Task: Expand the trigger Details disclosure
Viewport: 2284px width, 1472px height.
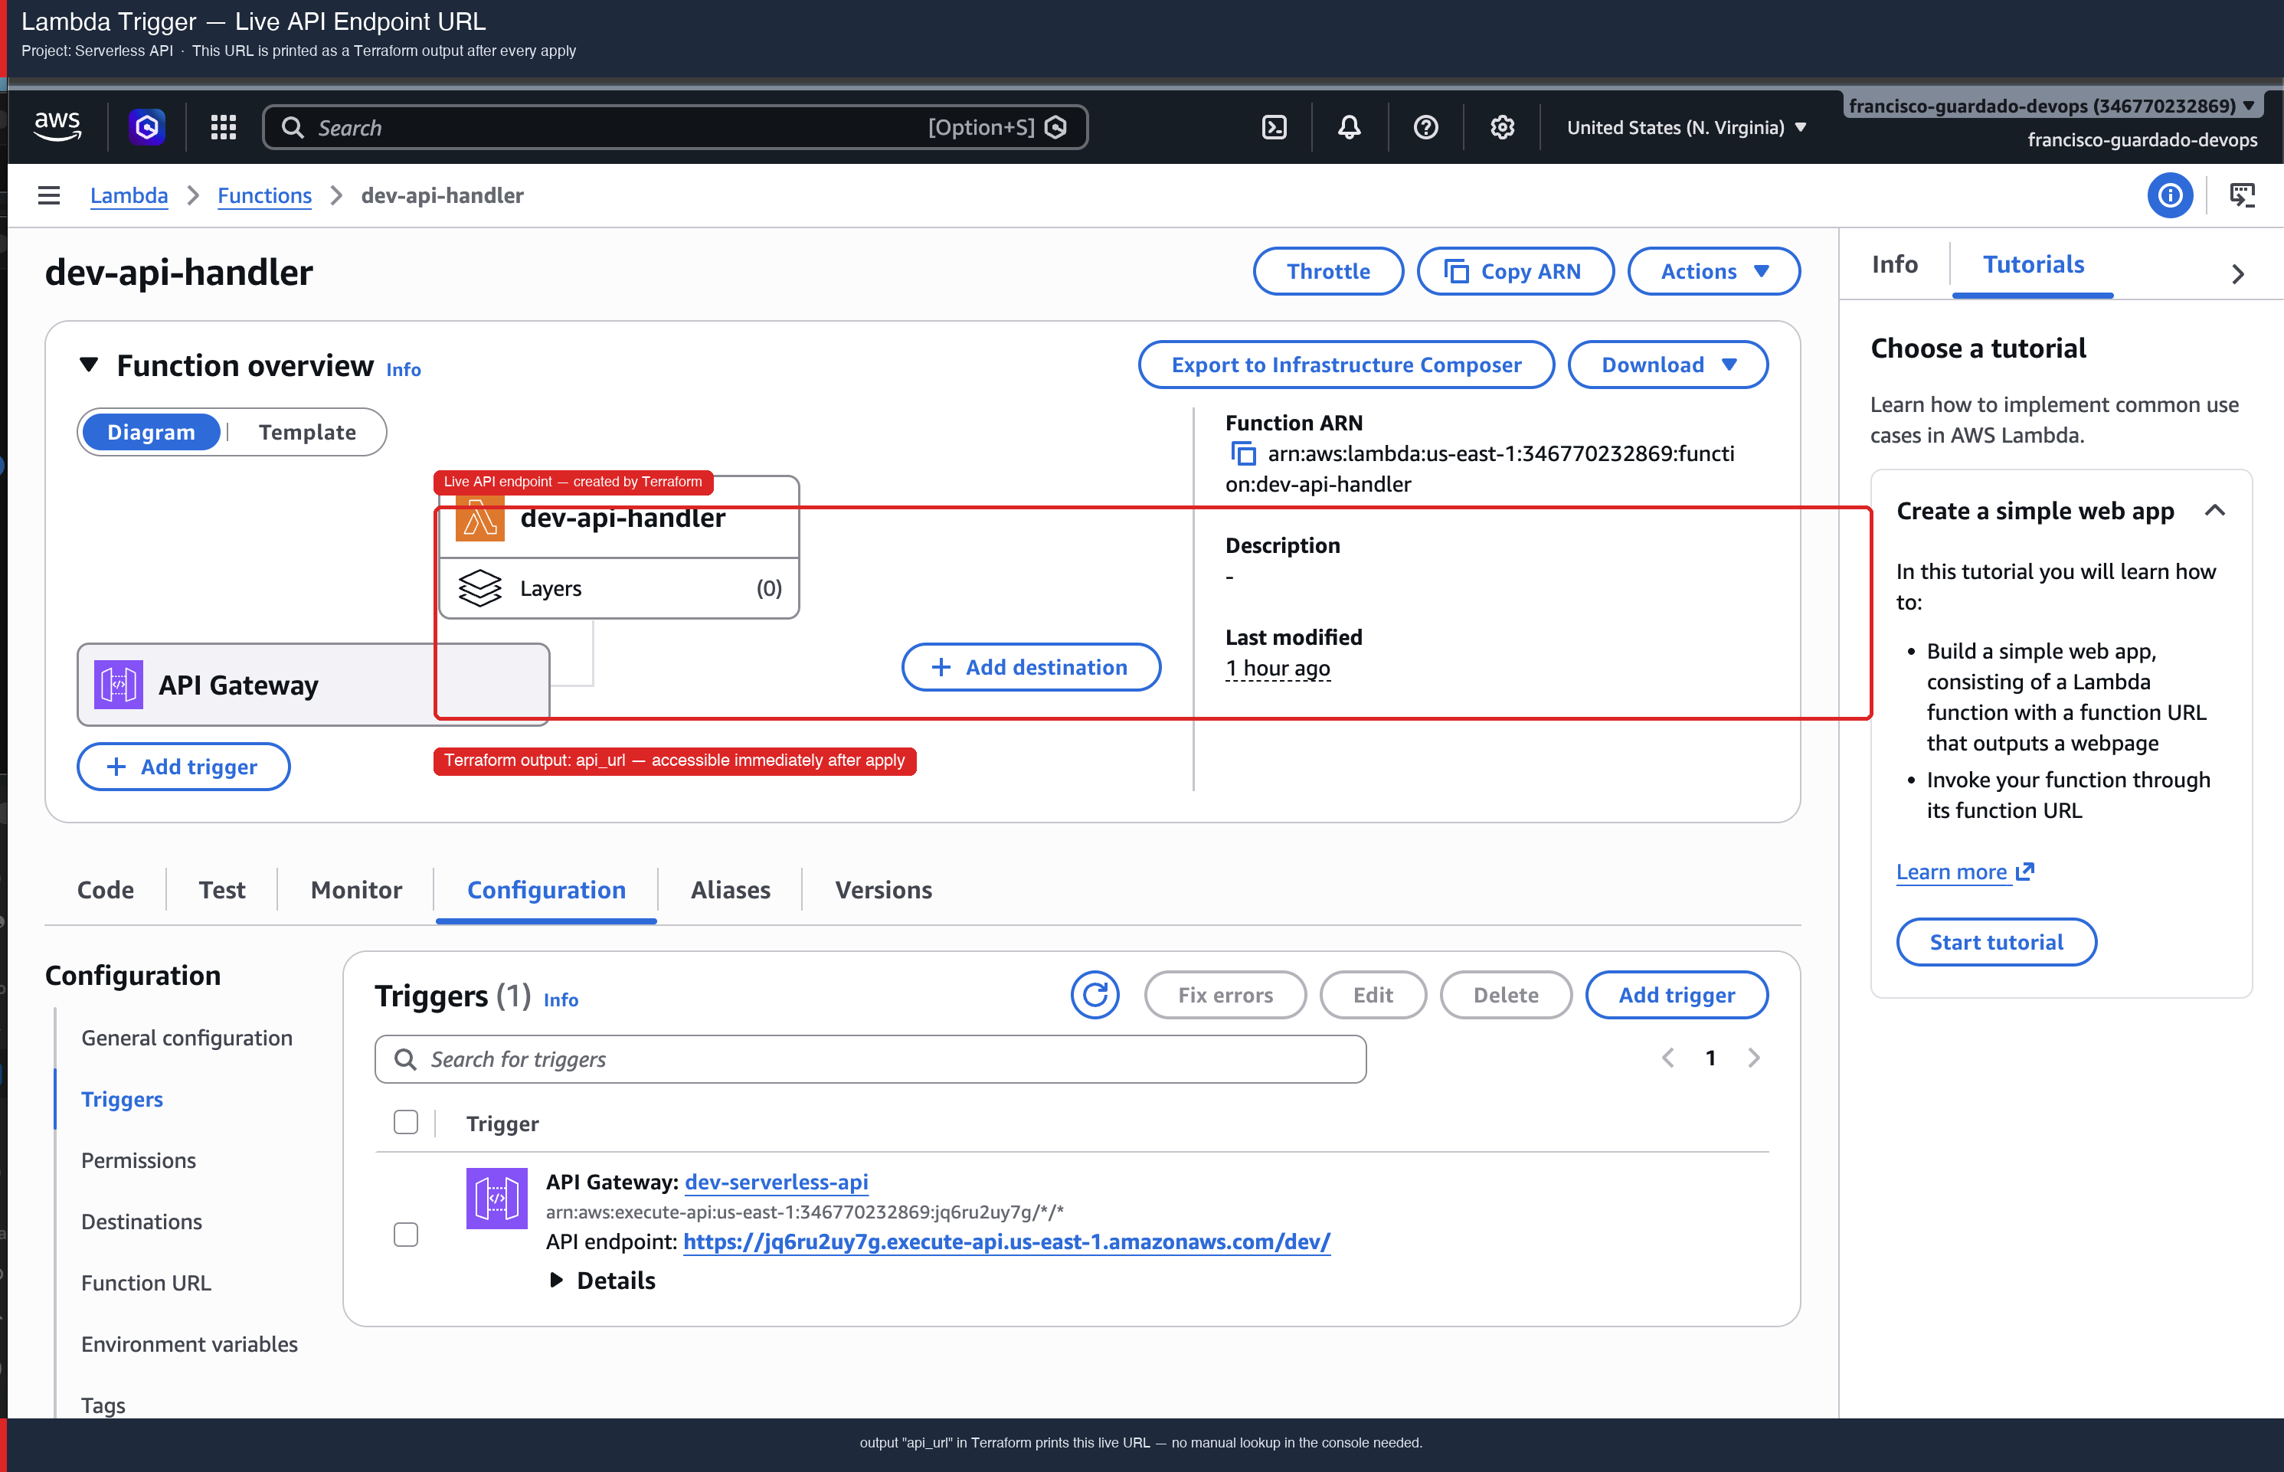Action: tap(603, 1280)
